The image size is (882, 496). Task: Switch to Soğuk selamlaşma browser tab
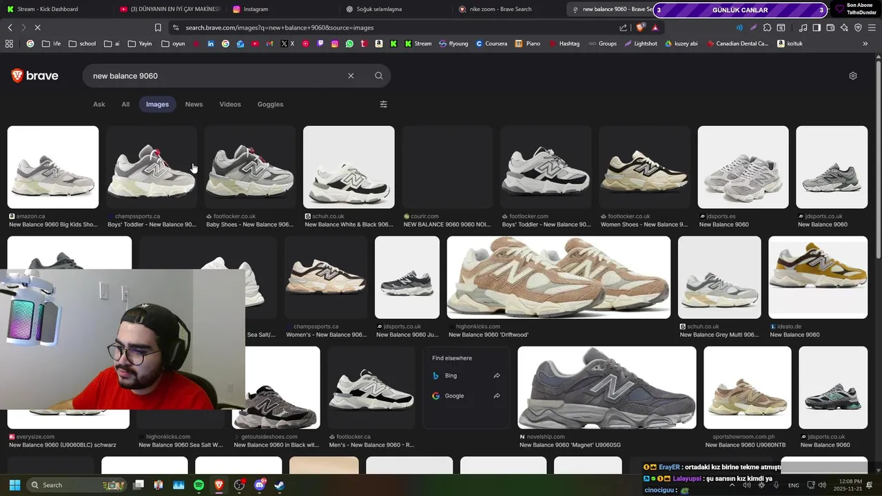pos(394,9)
